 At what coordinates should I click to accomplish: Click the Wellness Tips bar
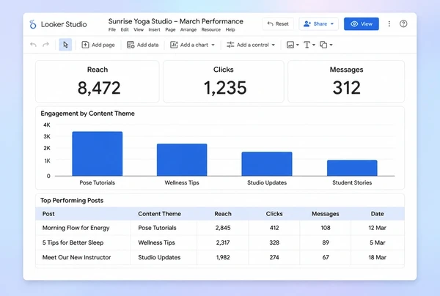click(x=182, y=160)
